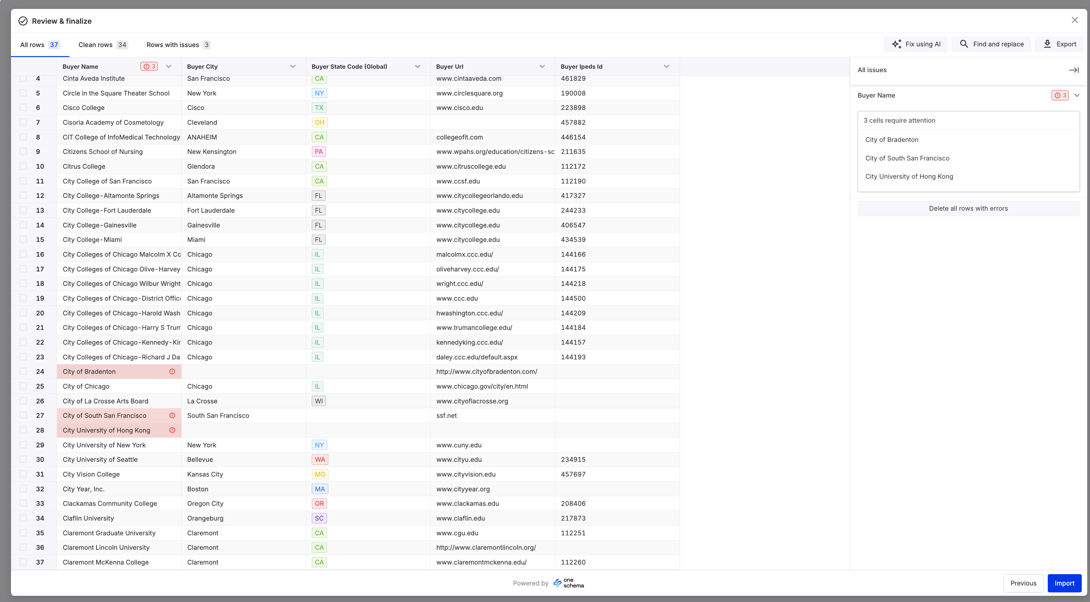Click the NY state tag for Circle in the Square

[319, 93]
